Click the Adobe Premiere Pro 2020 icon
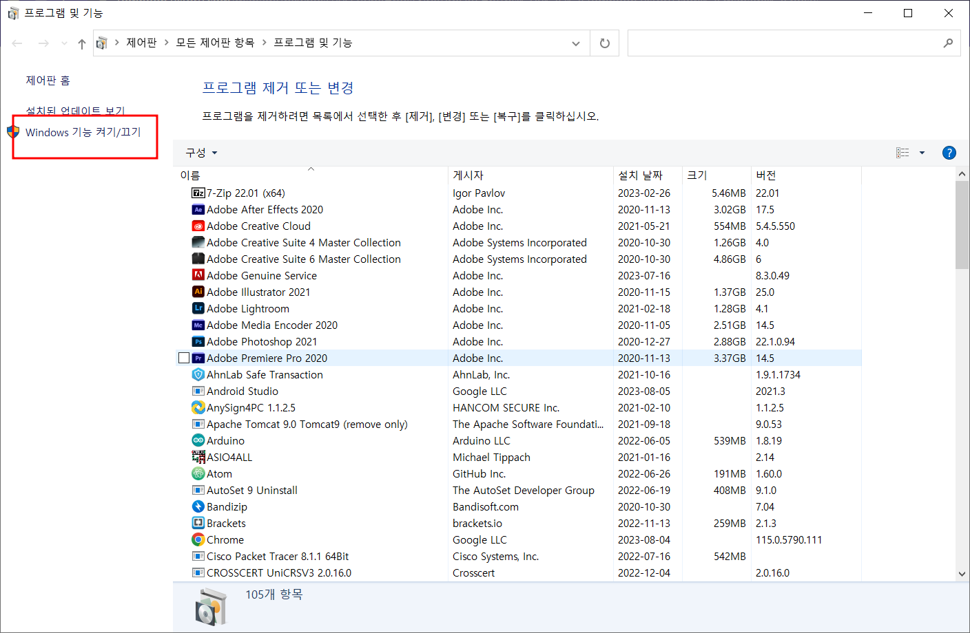 coord(198,358)
